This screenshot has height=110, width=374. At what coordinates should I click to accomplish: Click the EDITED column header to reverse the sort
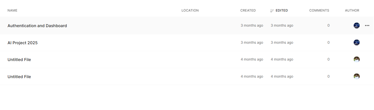tap(282, 11)
